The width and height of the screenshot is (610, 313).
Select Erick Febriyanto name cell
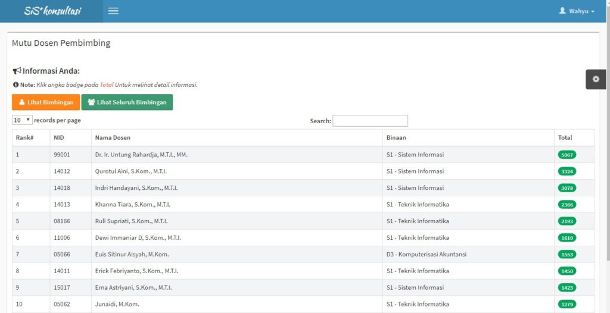[237, 271]
